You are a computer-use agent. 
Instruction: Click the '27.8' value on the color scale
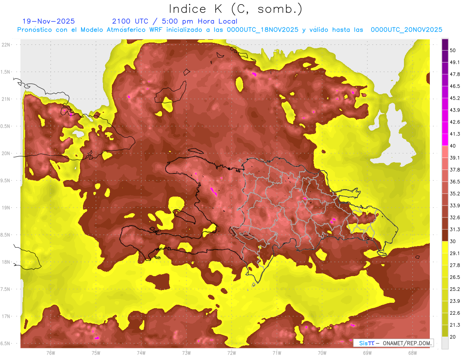click(x=455, y=265)
